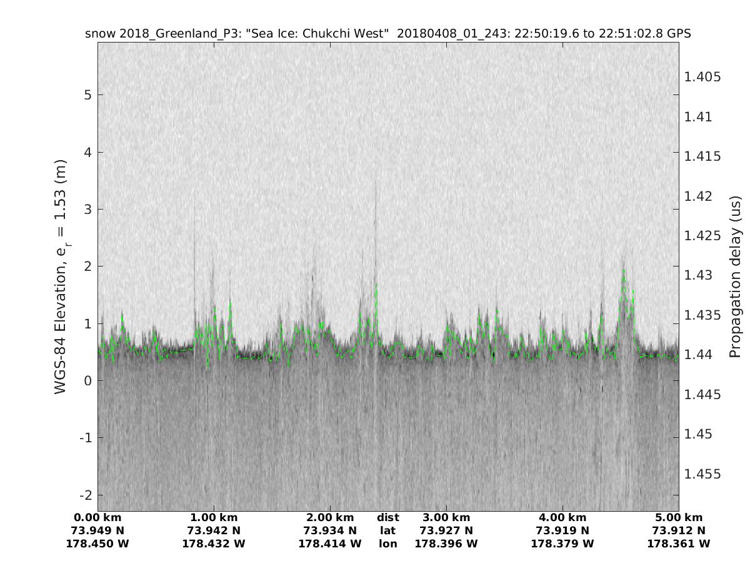750x563 pixels.
Task: Click the 178.361 W longitude label
Action: click(x=679, y=544)
